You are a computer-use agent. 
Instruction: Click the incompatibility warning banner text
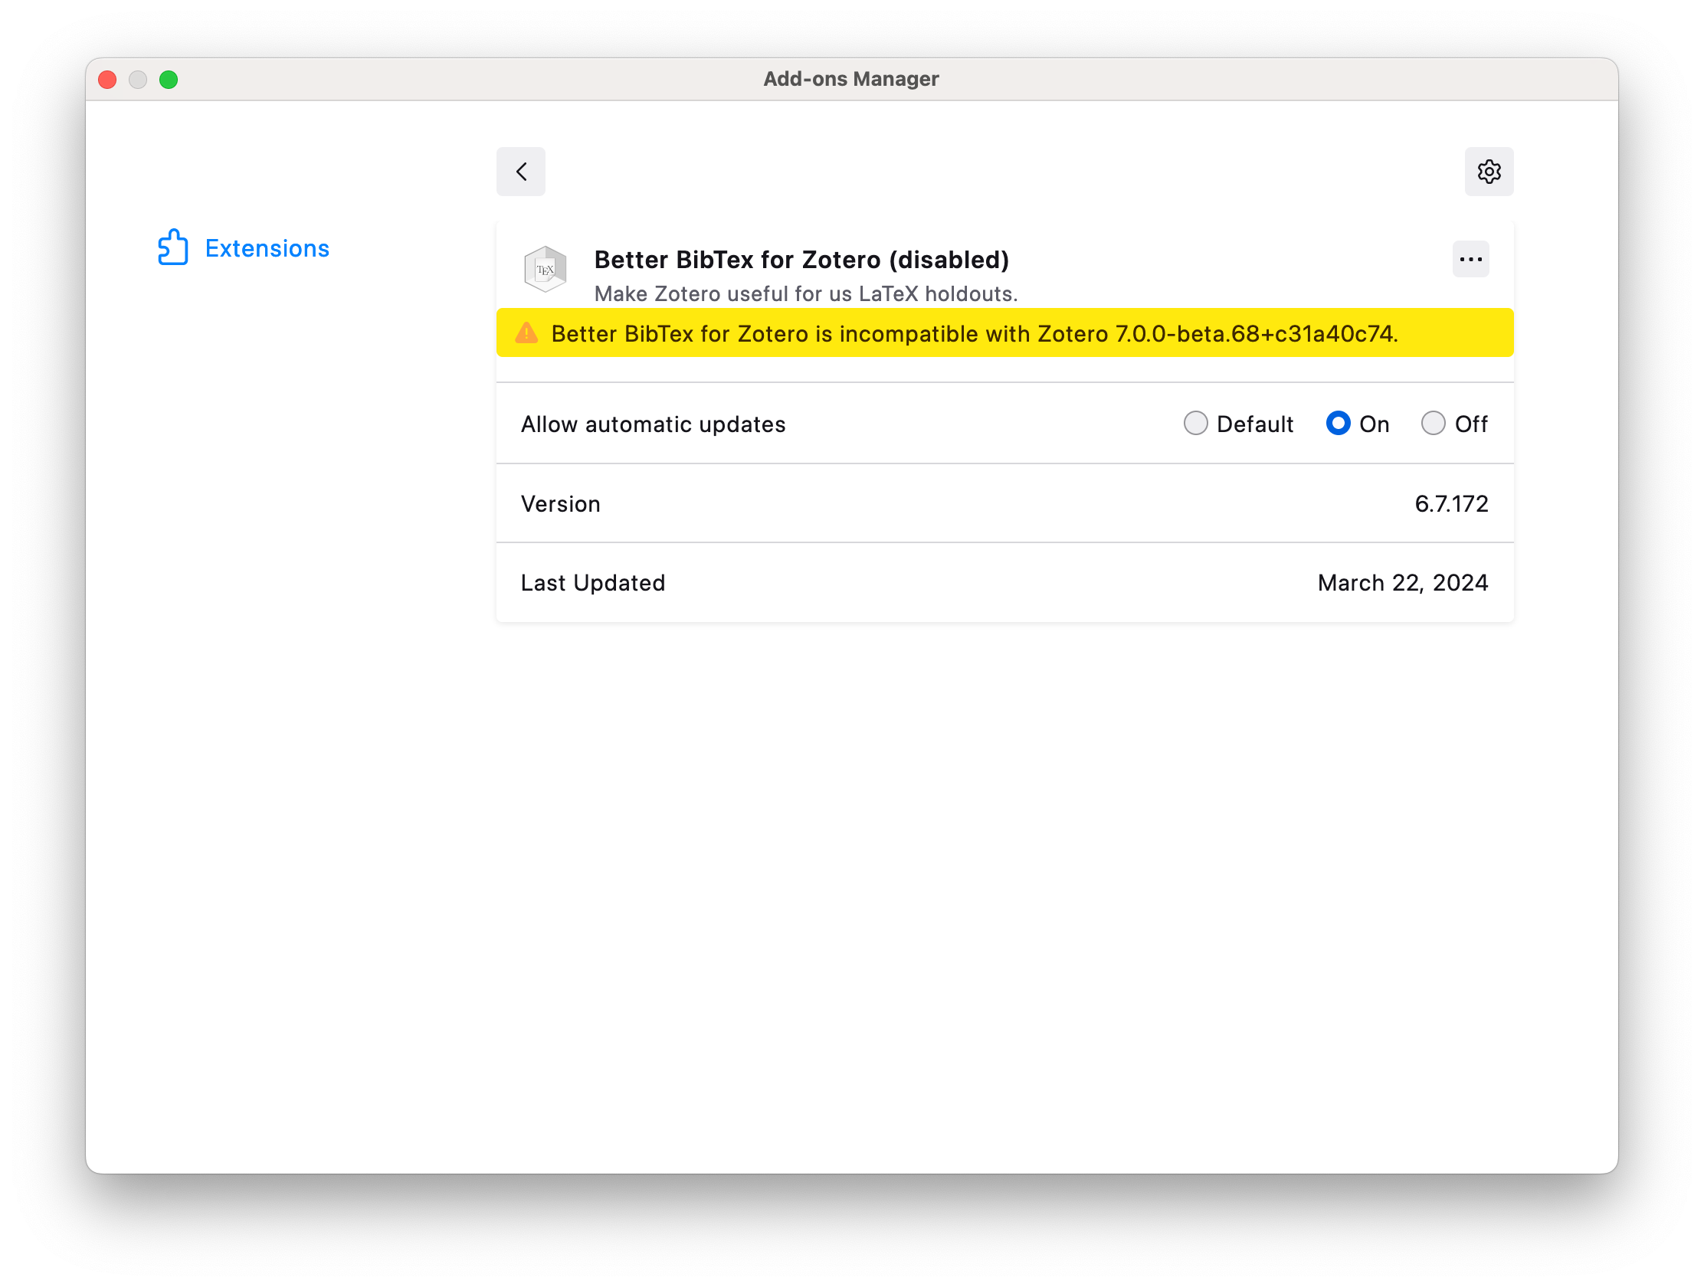pyautogui.click(x=974, y=334)
